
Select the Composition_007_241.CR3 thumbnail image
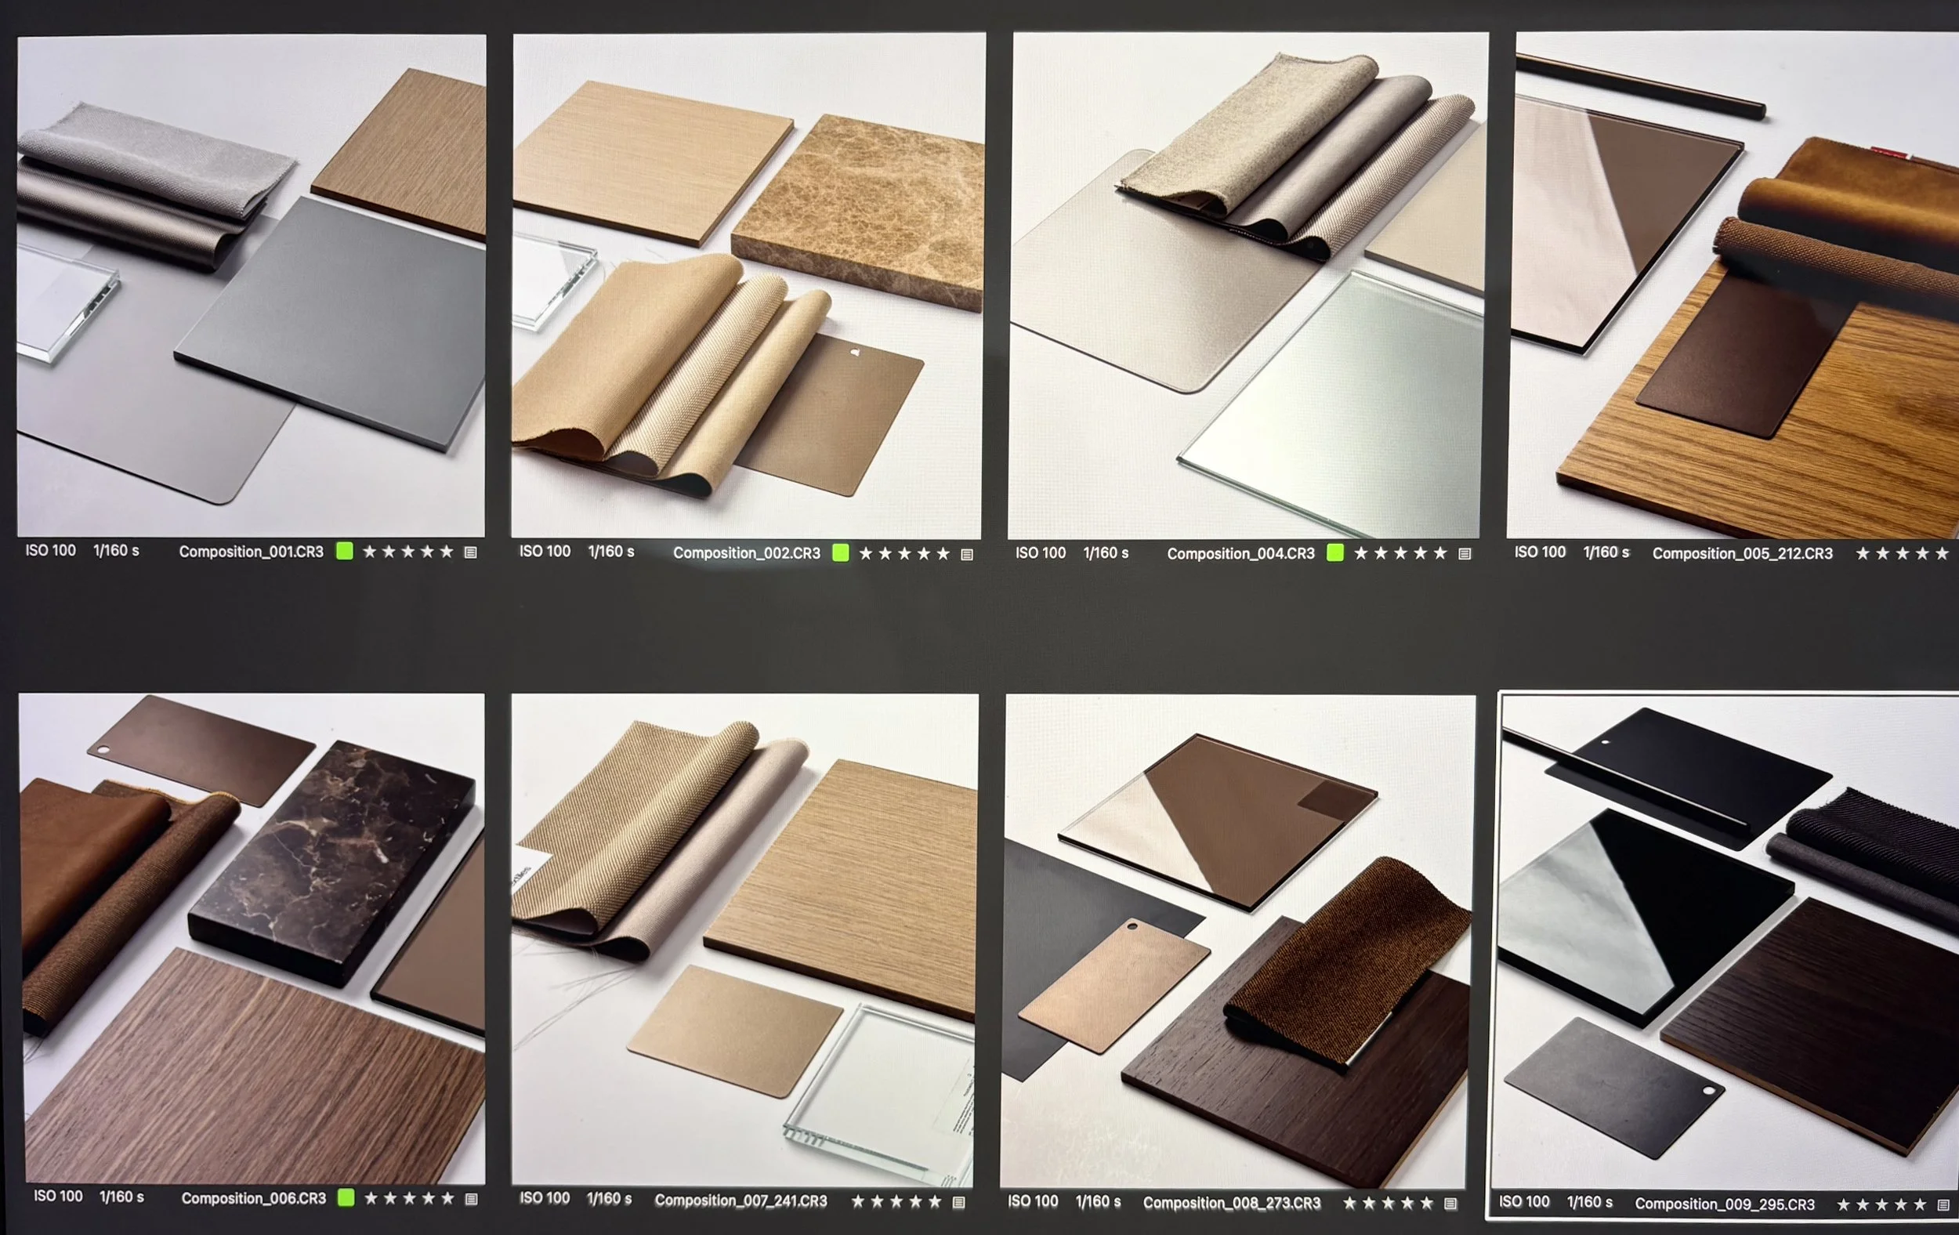click(x=744, y=940)
